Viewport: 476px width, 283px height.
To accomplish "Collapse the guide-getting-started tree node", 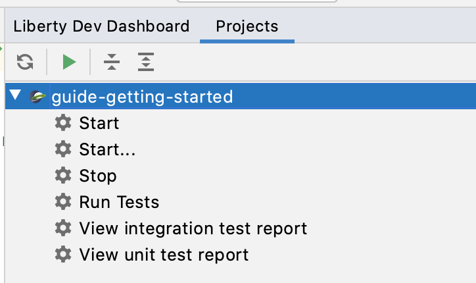I will click(15, 95).
